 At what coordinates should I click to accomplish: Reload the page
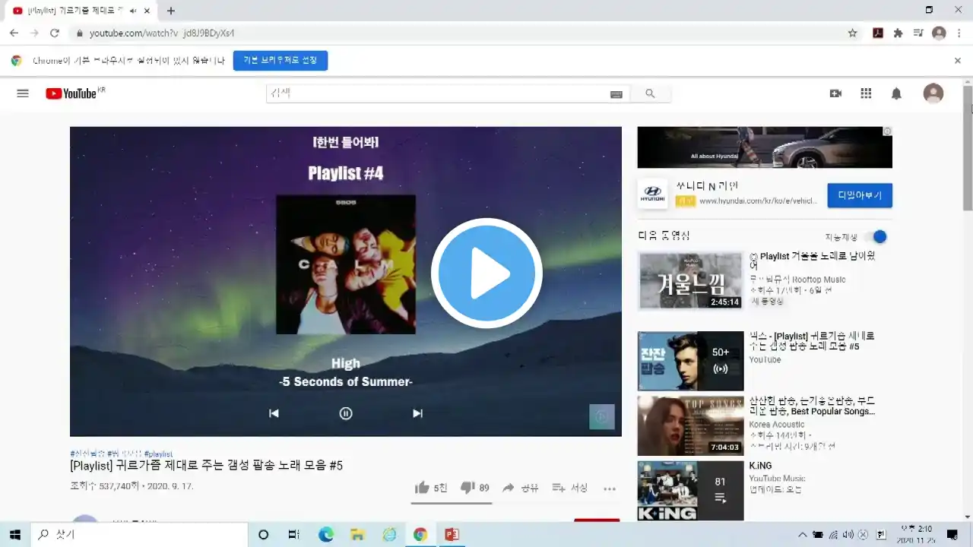click(x=55, y=33)
